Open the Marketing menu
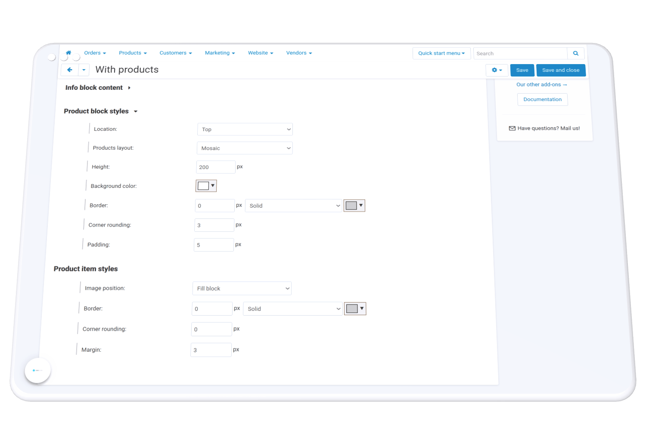 220,53
